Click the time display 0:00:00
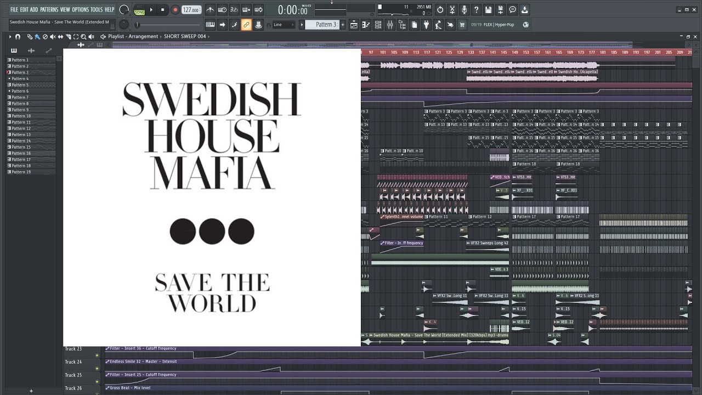The width and height of the screenshot is (702, 395). tap(292, 10)
